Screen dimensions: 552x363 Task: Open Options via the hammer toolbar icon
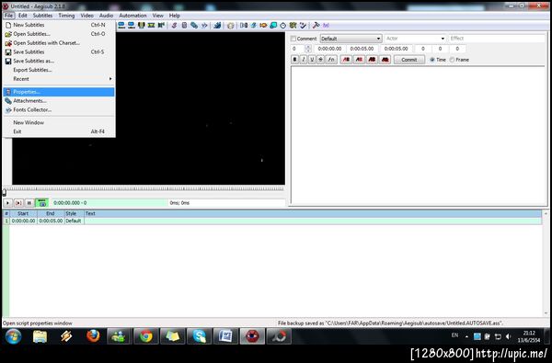coord(316,26)
